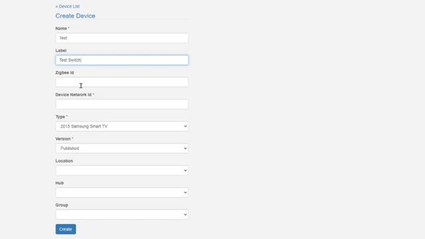
Task: Select the empty Zigbee Id input
Action: pyautogui.click(x=122, y=82)
